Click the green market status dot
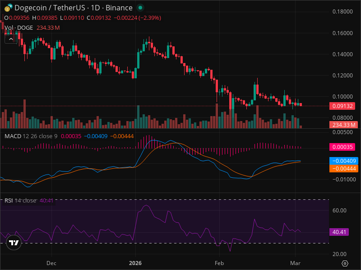 [x=140, y=8]
